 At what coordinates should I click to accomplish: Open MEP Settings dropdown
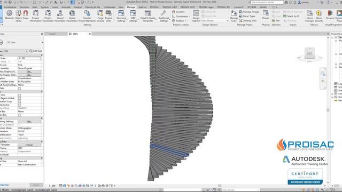click(133, 15)
